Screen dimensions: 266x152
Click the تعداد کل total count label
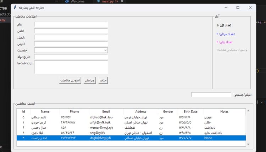point(224,25)
